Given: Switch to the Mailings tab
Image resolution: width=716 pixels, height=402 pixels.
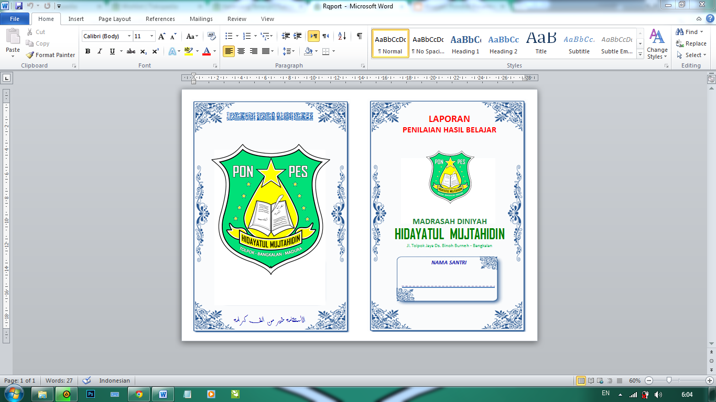Looking at the screenshot, I should 201,19.
